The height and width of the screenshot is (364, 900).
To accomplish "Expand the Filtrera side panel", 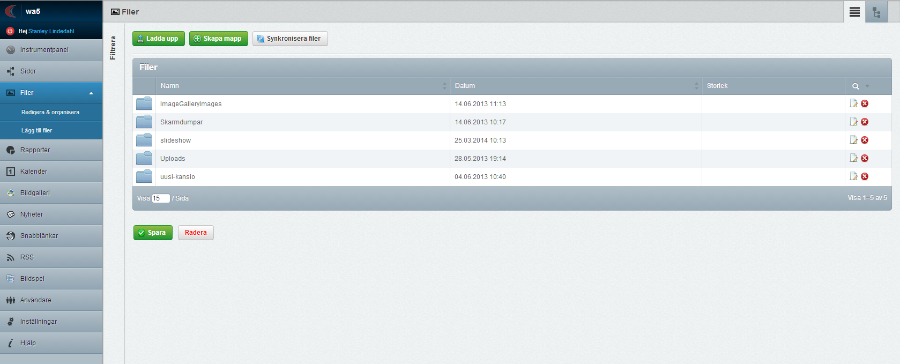I will (113, 48).
